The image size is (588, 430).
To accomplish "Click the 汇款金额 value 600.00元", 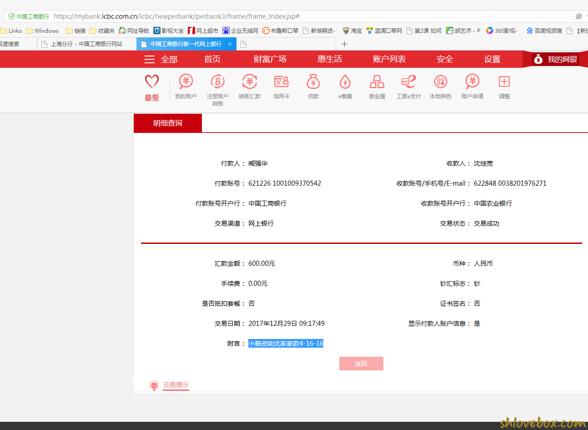I will coord(261,263).
